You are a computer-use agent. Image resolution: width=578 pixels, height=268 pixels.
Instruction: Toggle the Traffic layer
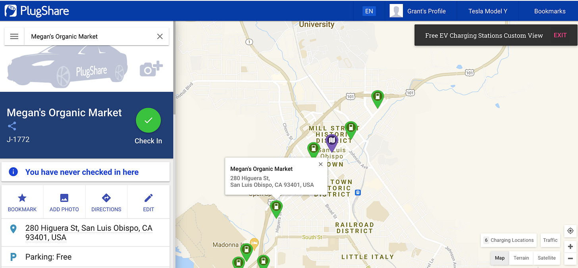click(550, 240)
